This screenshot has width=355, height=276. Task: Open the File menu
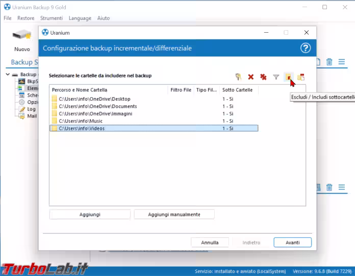coord(8,18)
